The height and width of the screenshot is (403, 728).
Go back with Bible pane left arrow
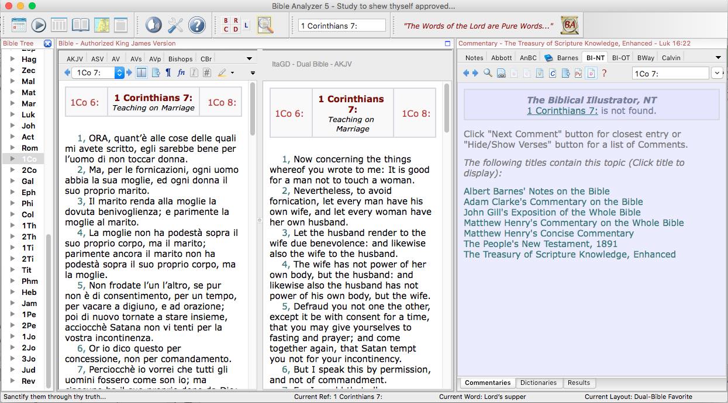tap(66, 73)
